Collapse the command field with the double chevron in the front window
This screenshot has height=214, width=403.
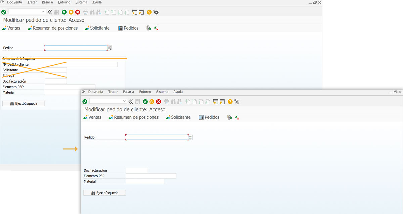131,102
